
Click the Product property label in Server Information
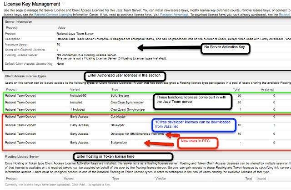(x=10, y=34)
